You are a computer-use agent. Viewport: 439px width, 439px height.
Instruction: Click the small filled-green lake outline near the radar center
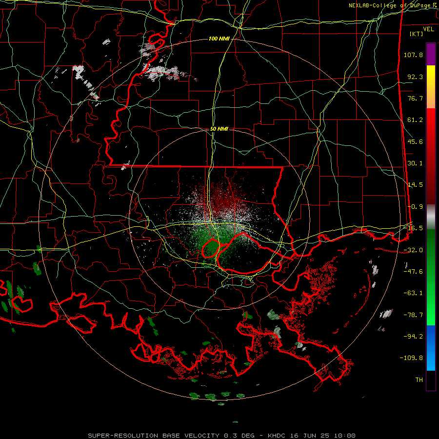211,248
